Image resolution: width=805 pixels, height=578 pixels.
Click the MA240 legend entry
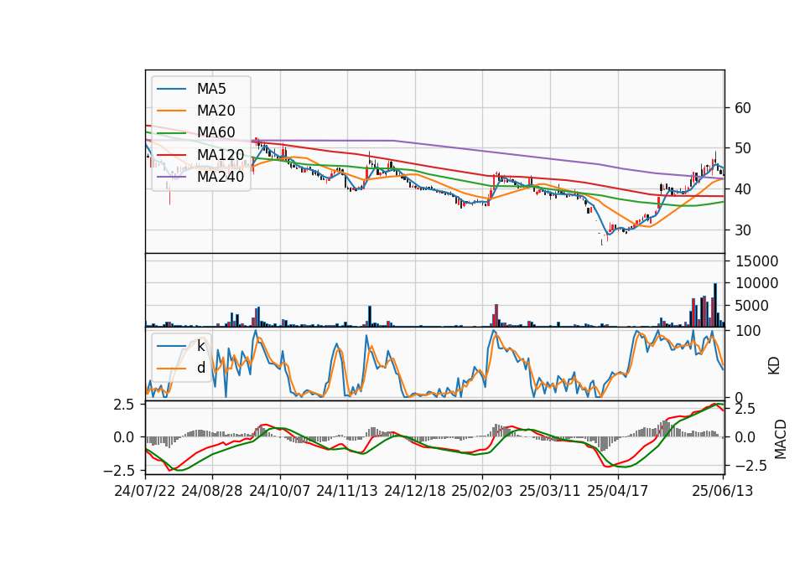click(x=200, y=177)
